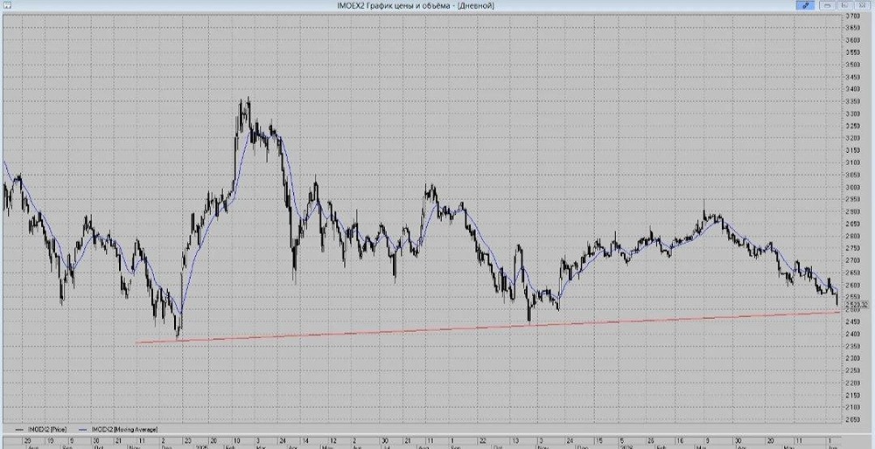Click the Dec marker near left timeline

tap(166, 446)
